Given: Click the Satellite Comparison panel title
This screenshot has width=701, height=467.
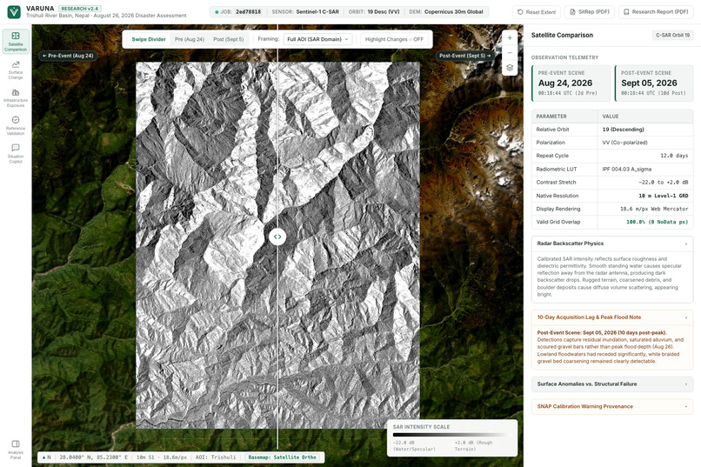Looking at the screenshot, I should click(562, 36).
